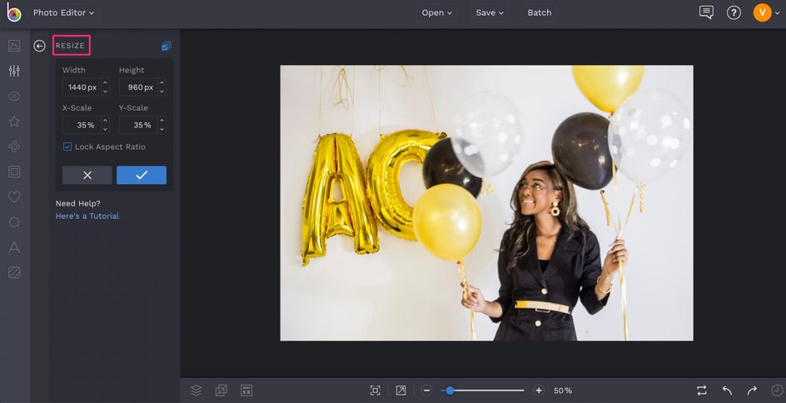Open the Photo Editor dropdown
The image size is (786, 403).
63,12
